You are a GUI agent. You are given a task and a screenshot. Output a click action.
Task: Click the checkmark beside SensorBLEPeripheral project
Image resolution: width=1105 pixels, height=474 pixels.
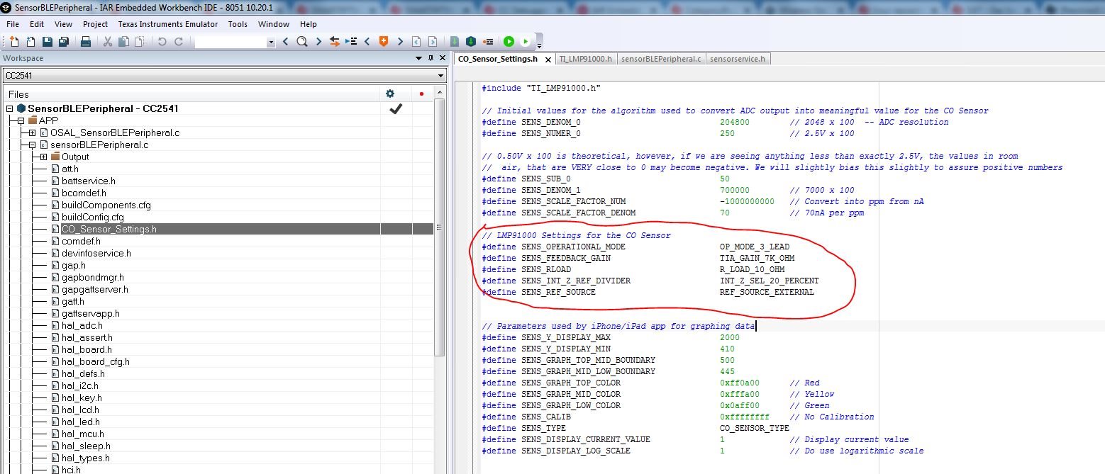tap(396, 108)
